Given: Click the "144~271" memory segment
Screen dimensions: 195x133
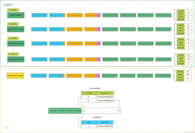Looking at the screenshot, I should [x=78, y=110].
